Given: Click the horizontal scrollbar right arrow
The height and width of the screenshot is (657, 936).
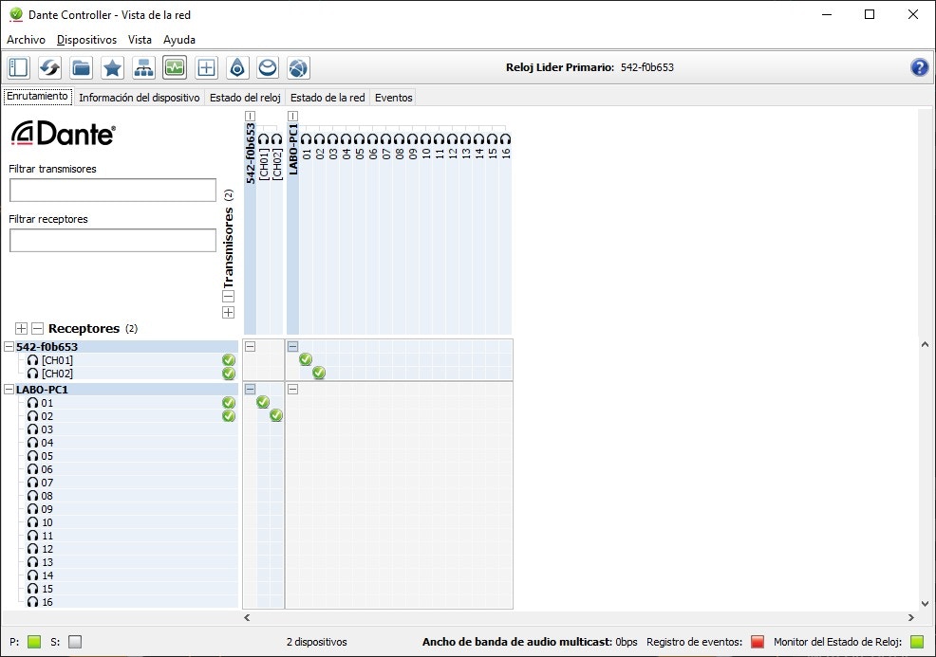Looking at the screenshot, I should (911, 617).
